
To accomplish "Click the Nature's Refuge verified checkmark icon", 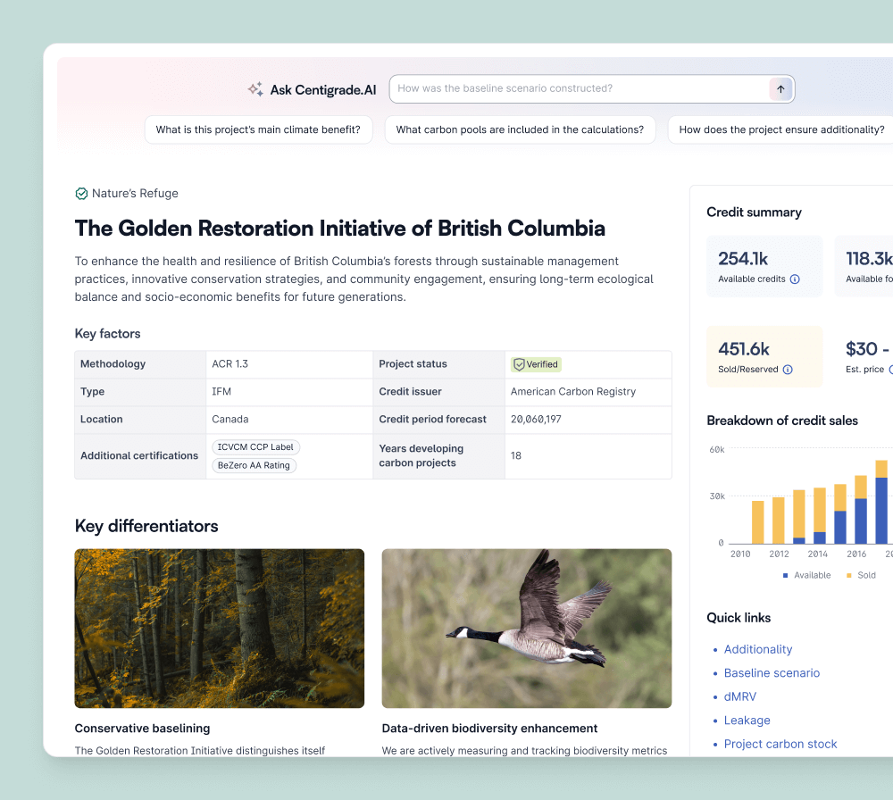I will click(x=81, y=194).
